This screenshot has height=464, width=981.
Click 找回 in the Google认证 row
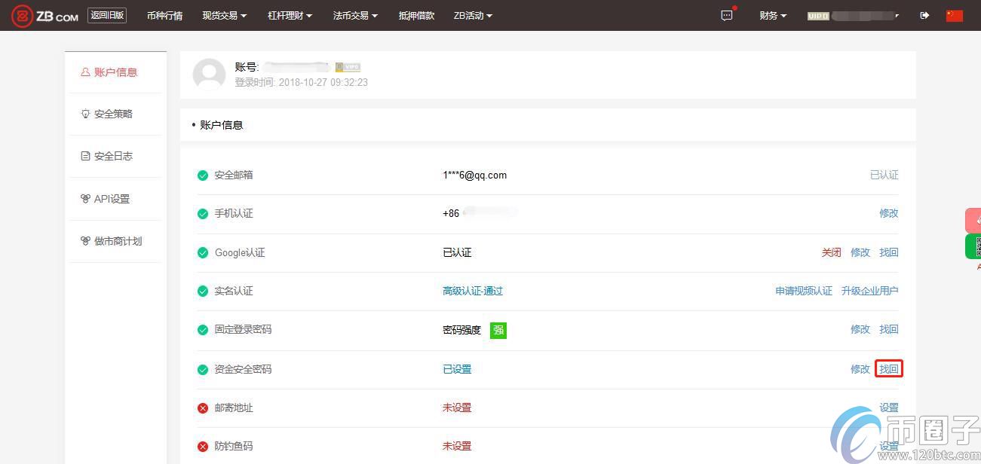tap(889, 252)
